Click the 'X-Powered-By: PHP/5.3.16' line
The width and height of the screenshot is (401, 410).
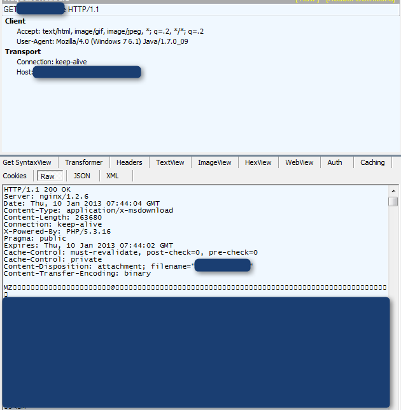57,231
